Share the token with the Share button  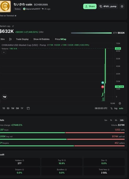click(x=90, y=6)
